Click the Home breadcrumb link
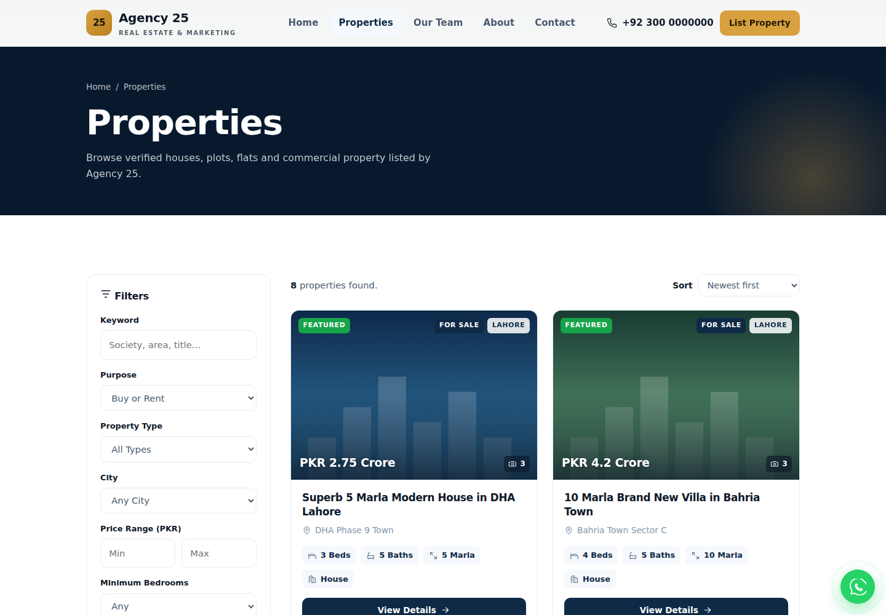The image size is (886, 615). click(98, 87)
